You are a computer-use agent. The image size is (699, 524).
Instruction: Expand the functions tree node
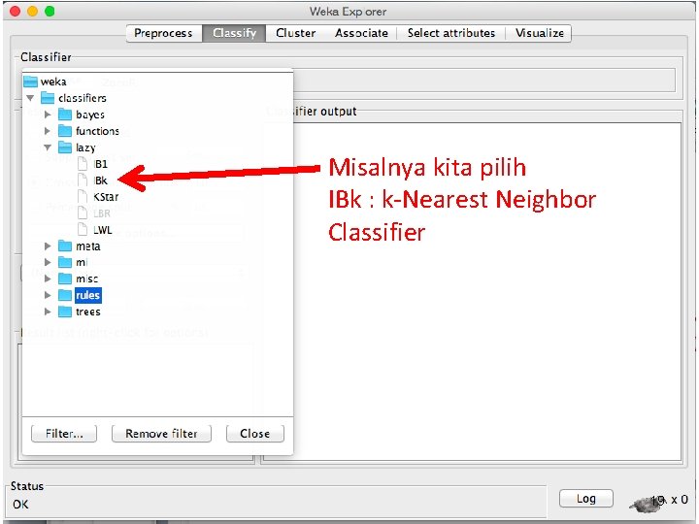click(48, 131)
